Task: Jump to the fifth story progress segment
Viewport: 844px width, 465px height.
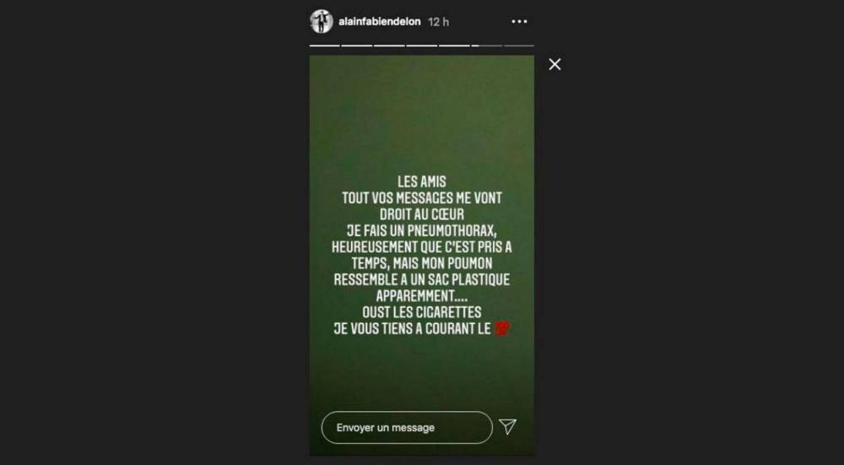Action: pos(454,46)
